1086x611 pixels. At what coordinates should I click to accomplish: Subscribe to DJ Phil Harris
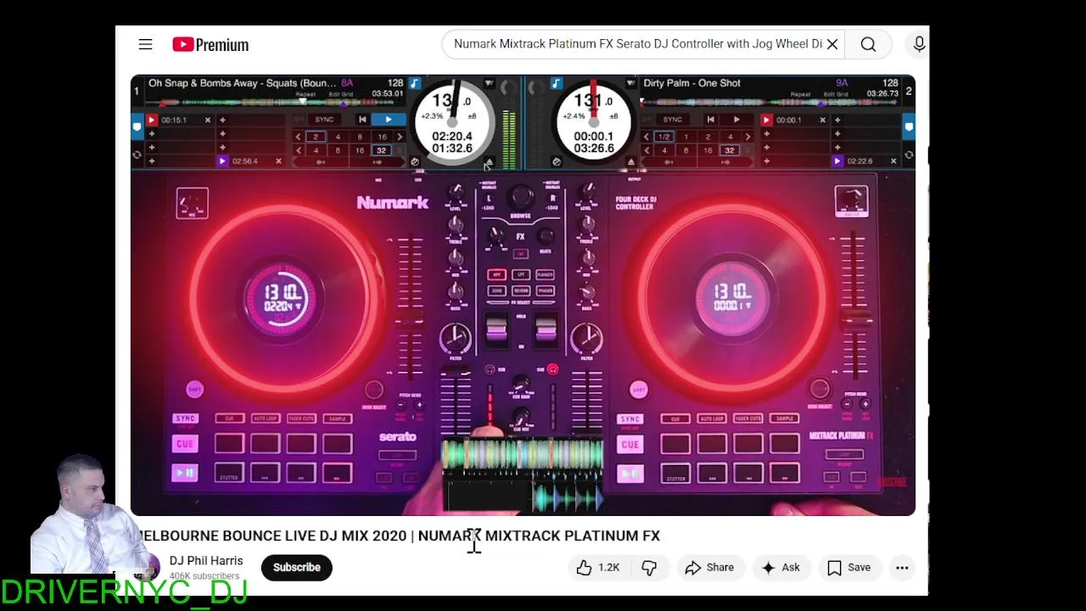(297, 568)
